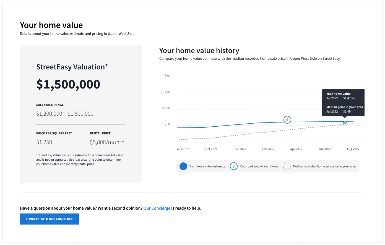Click 'Your home value estimate' legend label
385x245 pixels.
(x=207, y=166)
